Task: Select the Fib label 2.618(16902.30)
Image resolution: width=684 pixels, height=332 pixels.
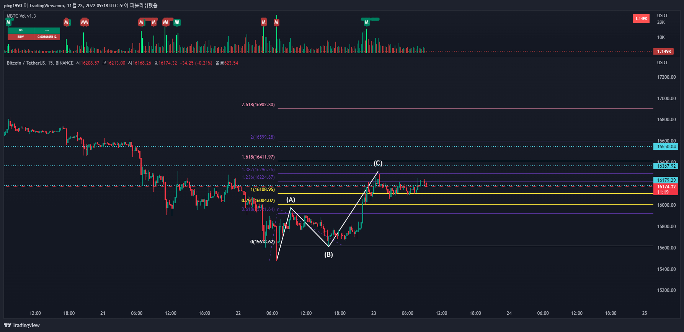Action: [x=258, y=105]
